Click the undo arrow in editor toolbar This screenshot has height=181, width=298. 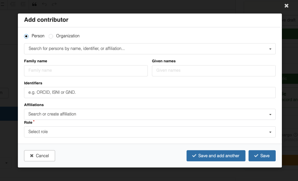point(44,4)
